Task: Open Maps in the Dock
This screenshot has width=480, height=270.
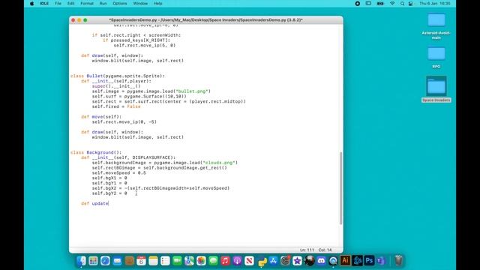Action: point(189,261)
